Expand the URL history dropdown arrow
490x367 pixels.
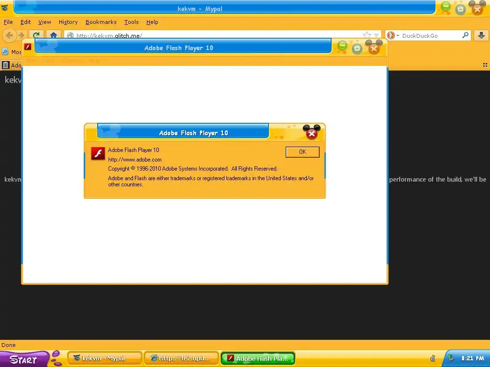[x=377, y=35]
